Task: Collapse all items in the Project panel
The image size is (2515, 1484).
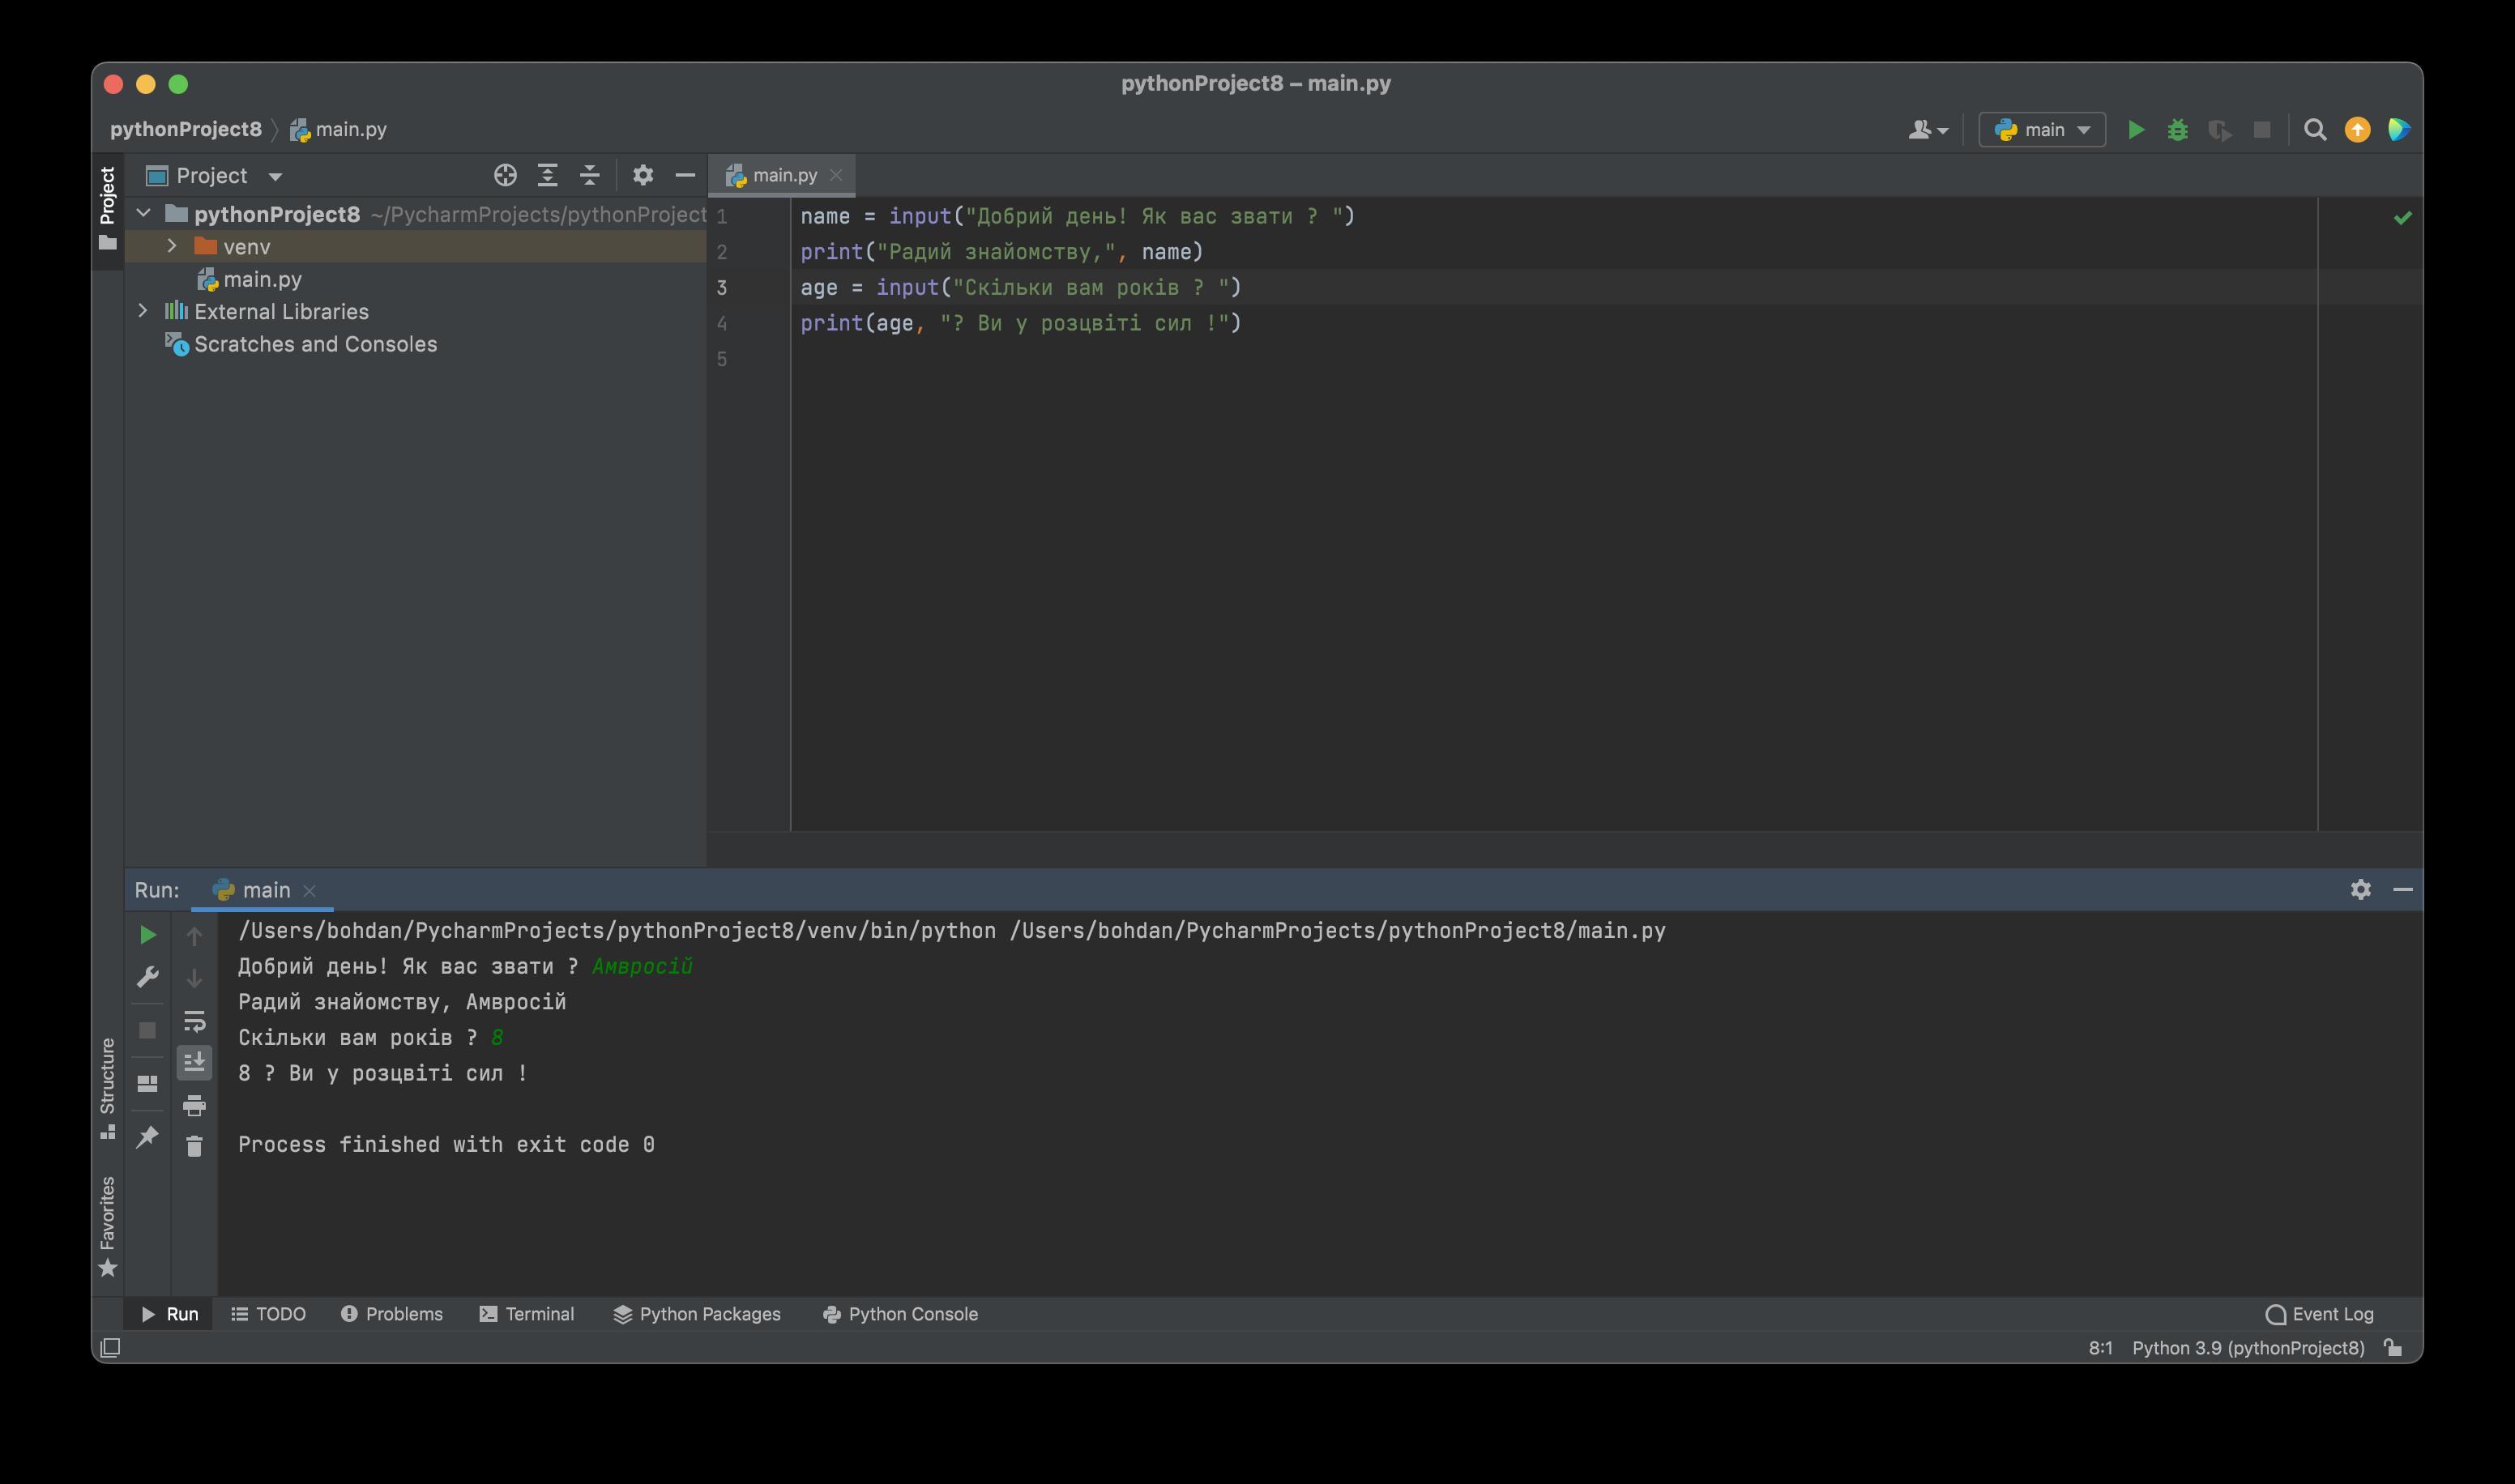Action: click(590, 176)
